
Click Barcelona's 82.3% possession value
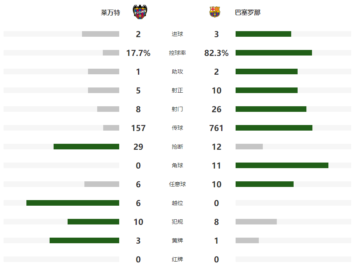coord(216,53)
